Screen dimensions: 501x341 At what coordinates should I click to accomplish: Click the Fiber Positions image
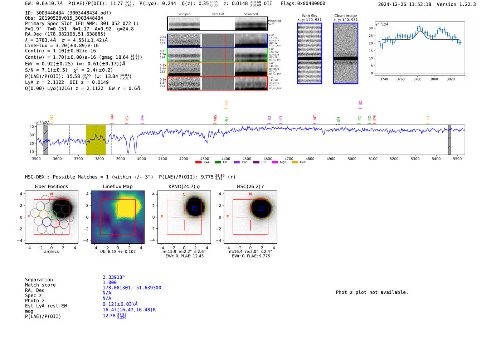click(x=52, y=217)
